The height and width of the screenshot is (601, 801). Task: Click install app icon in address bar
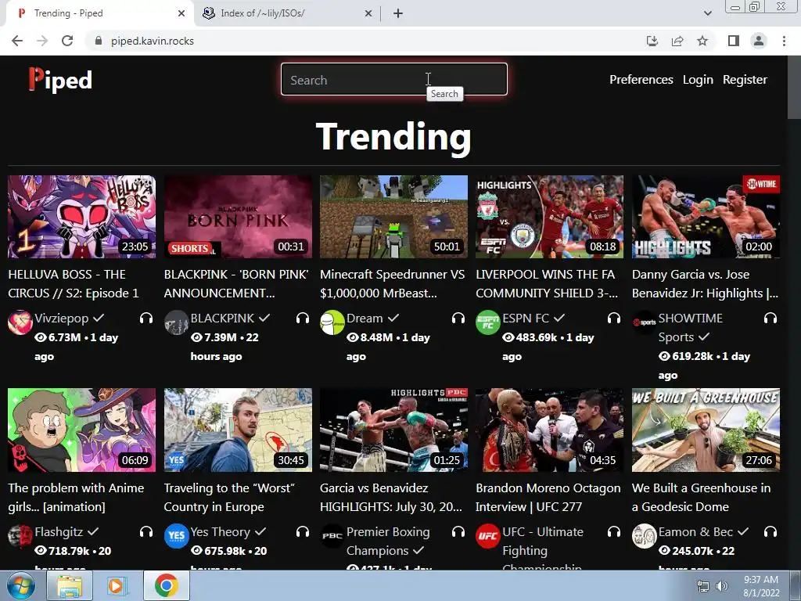(652, 41)
